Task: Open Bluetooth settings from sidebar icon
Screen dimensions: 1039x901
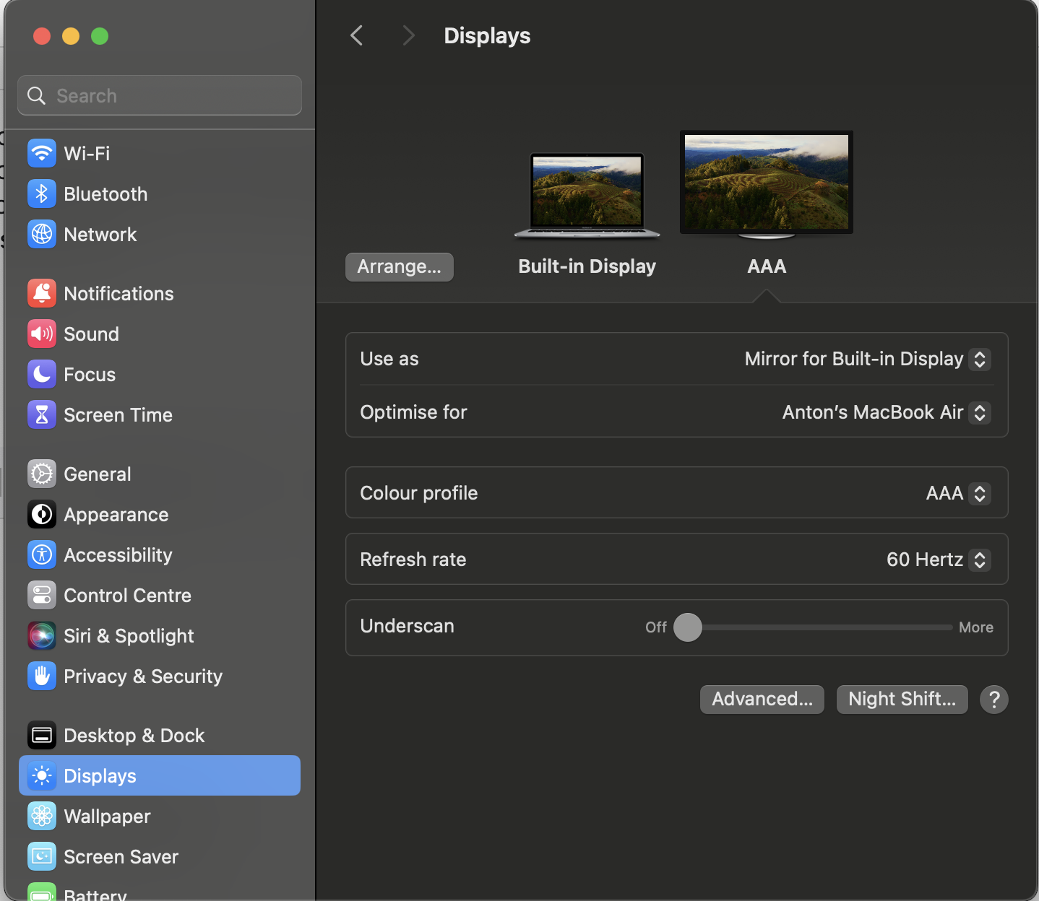Action: point(42,193)
